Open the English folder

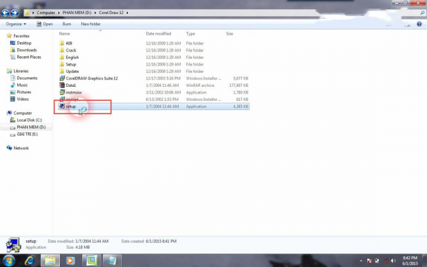[x=72, y=57]
